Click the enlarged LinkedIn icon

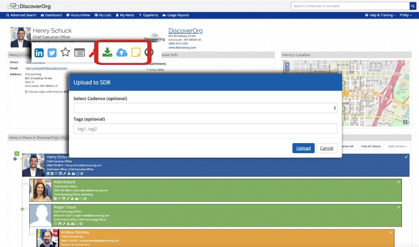pyautogui.click(x=39, y=53)
